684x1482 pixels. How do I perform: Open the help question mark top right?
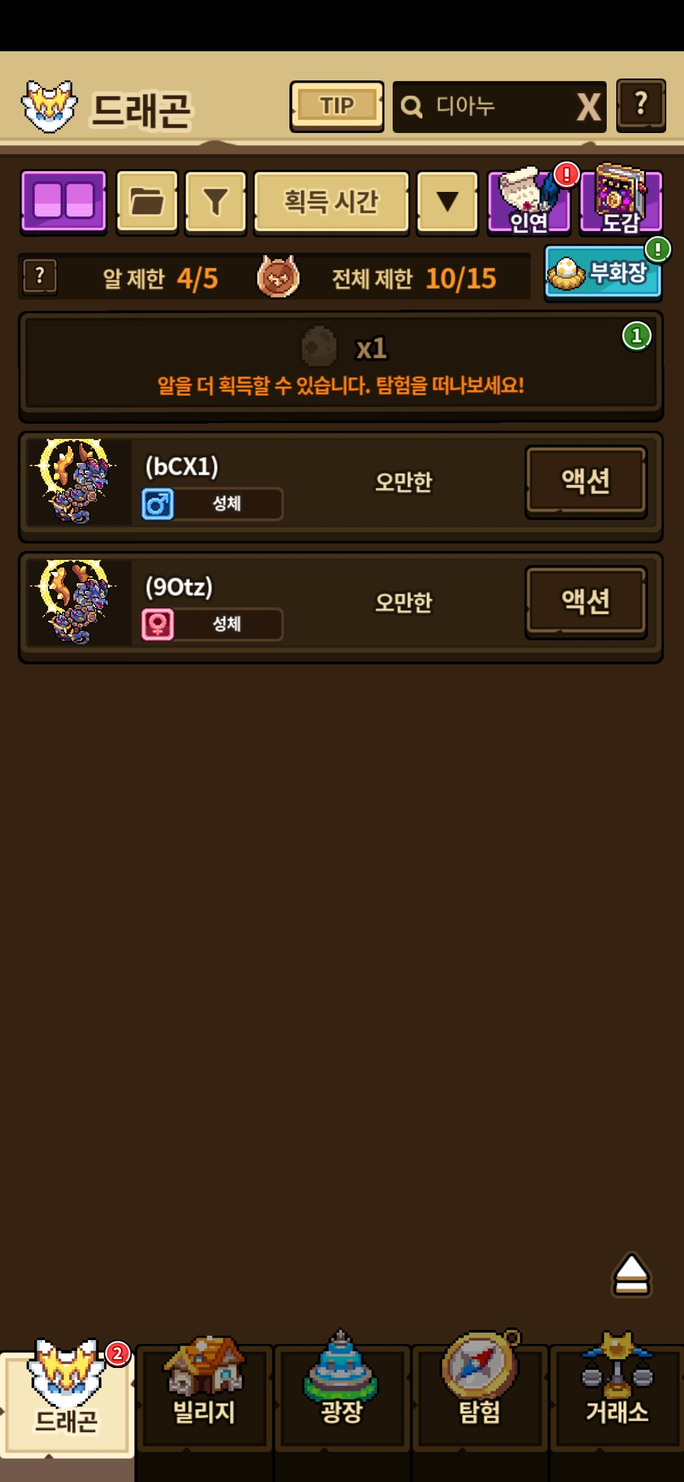[x=641, y=105]
